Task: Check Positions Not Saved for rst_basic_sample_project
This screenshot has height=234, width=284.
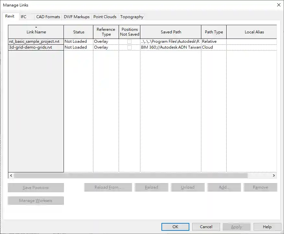Action: point(129,41)
